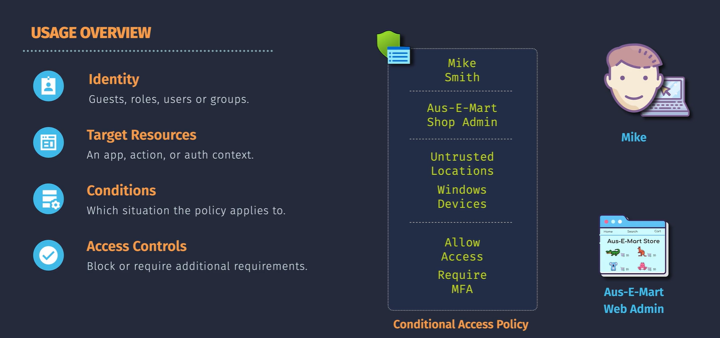This screenshot has width=720, height=338.
Task: Click Windows Devices condition
Action: [x=462, y=197]
